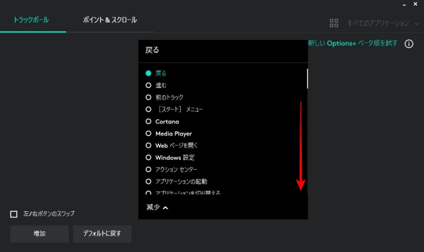Choose アクション センター from the list
Viewport: 424px width, 252px height.
coord(148,169)
